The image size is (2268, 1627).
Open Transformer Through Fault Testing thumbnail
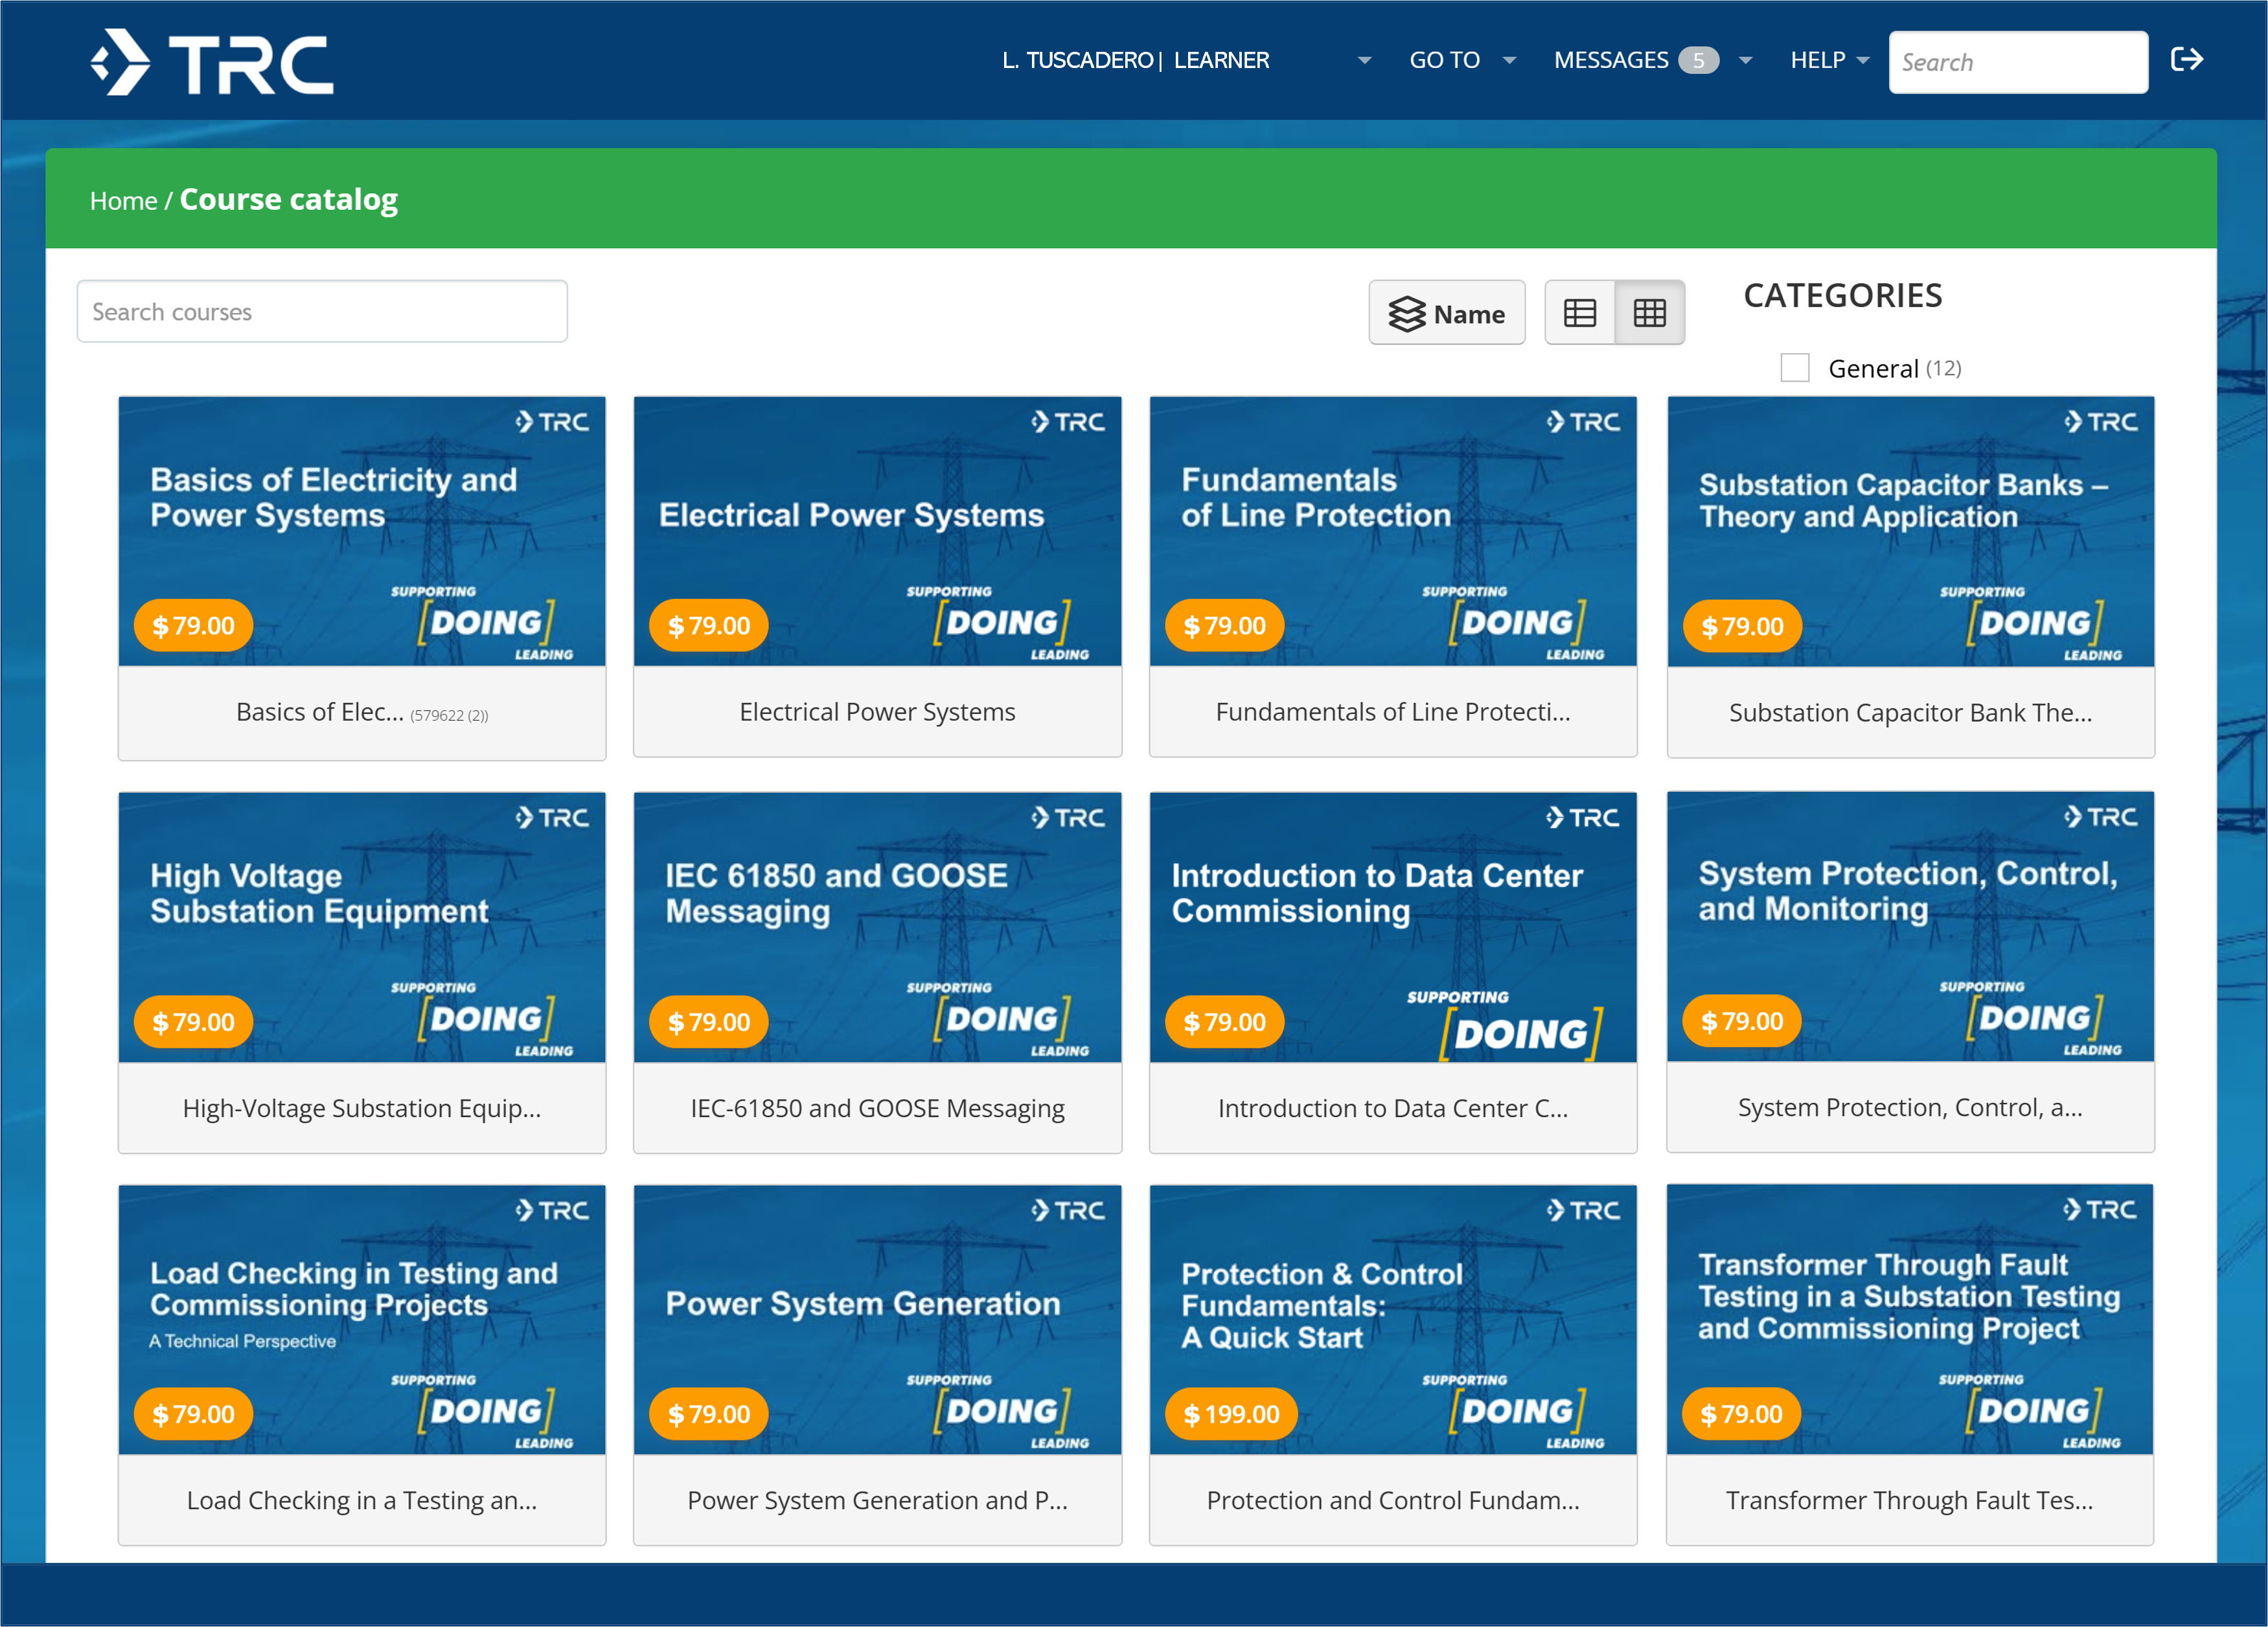coord(1910,1320)
